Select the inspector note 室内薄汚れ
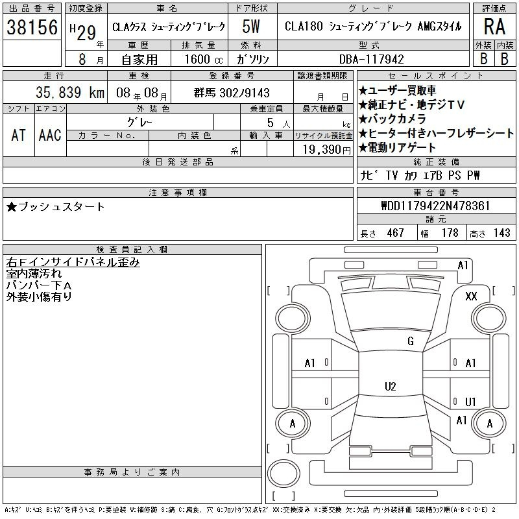This screenshot has height=519, width=519. pyautogui.click(x=34, y=274)
